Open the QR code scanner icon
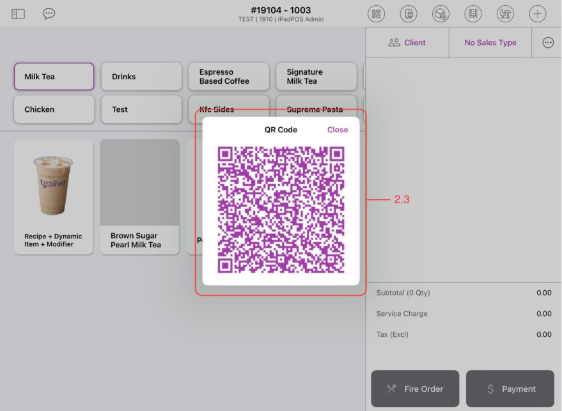This screenshot has width=562, height=411. tap(376, 13)
